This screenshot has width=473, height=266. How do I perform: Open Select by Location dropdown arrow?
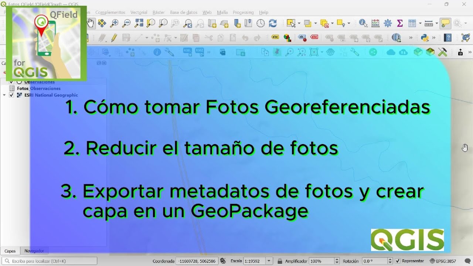(x=348, y=23)
